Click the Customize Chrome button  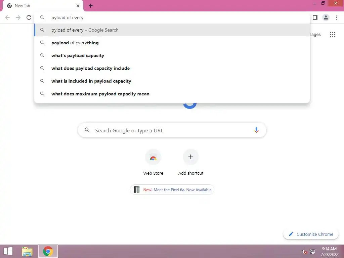[x=311, y=234]
